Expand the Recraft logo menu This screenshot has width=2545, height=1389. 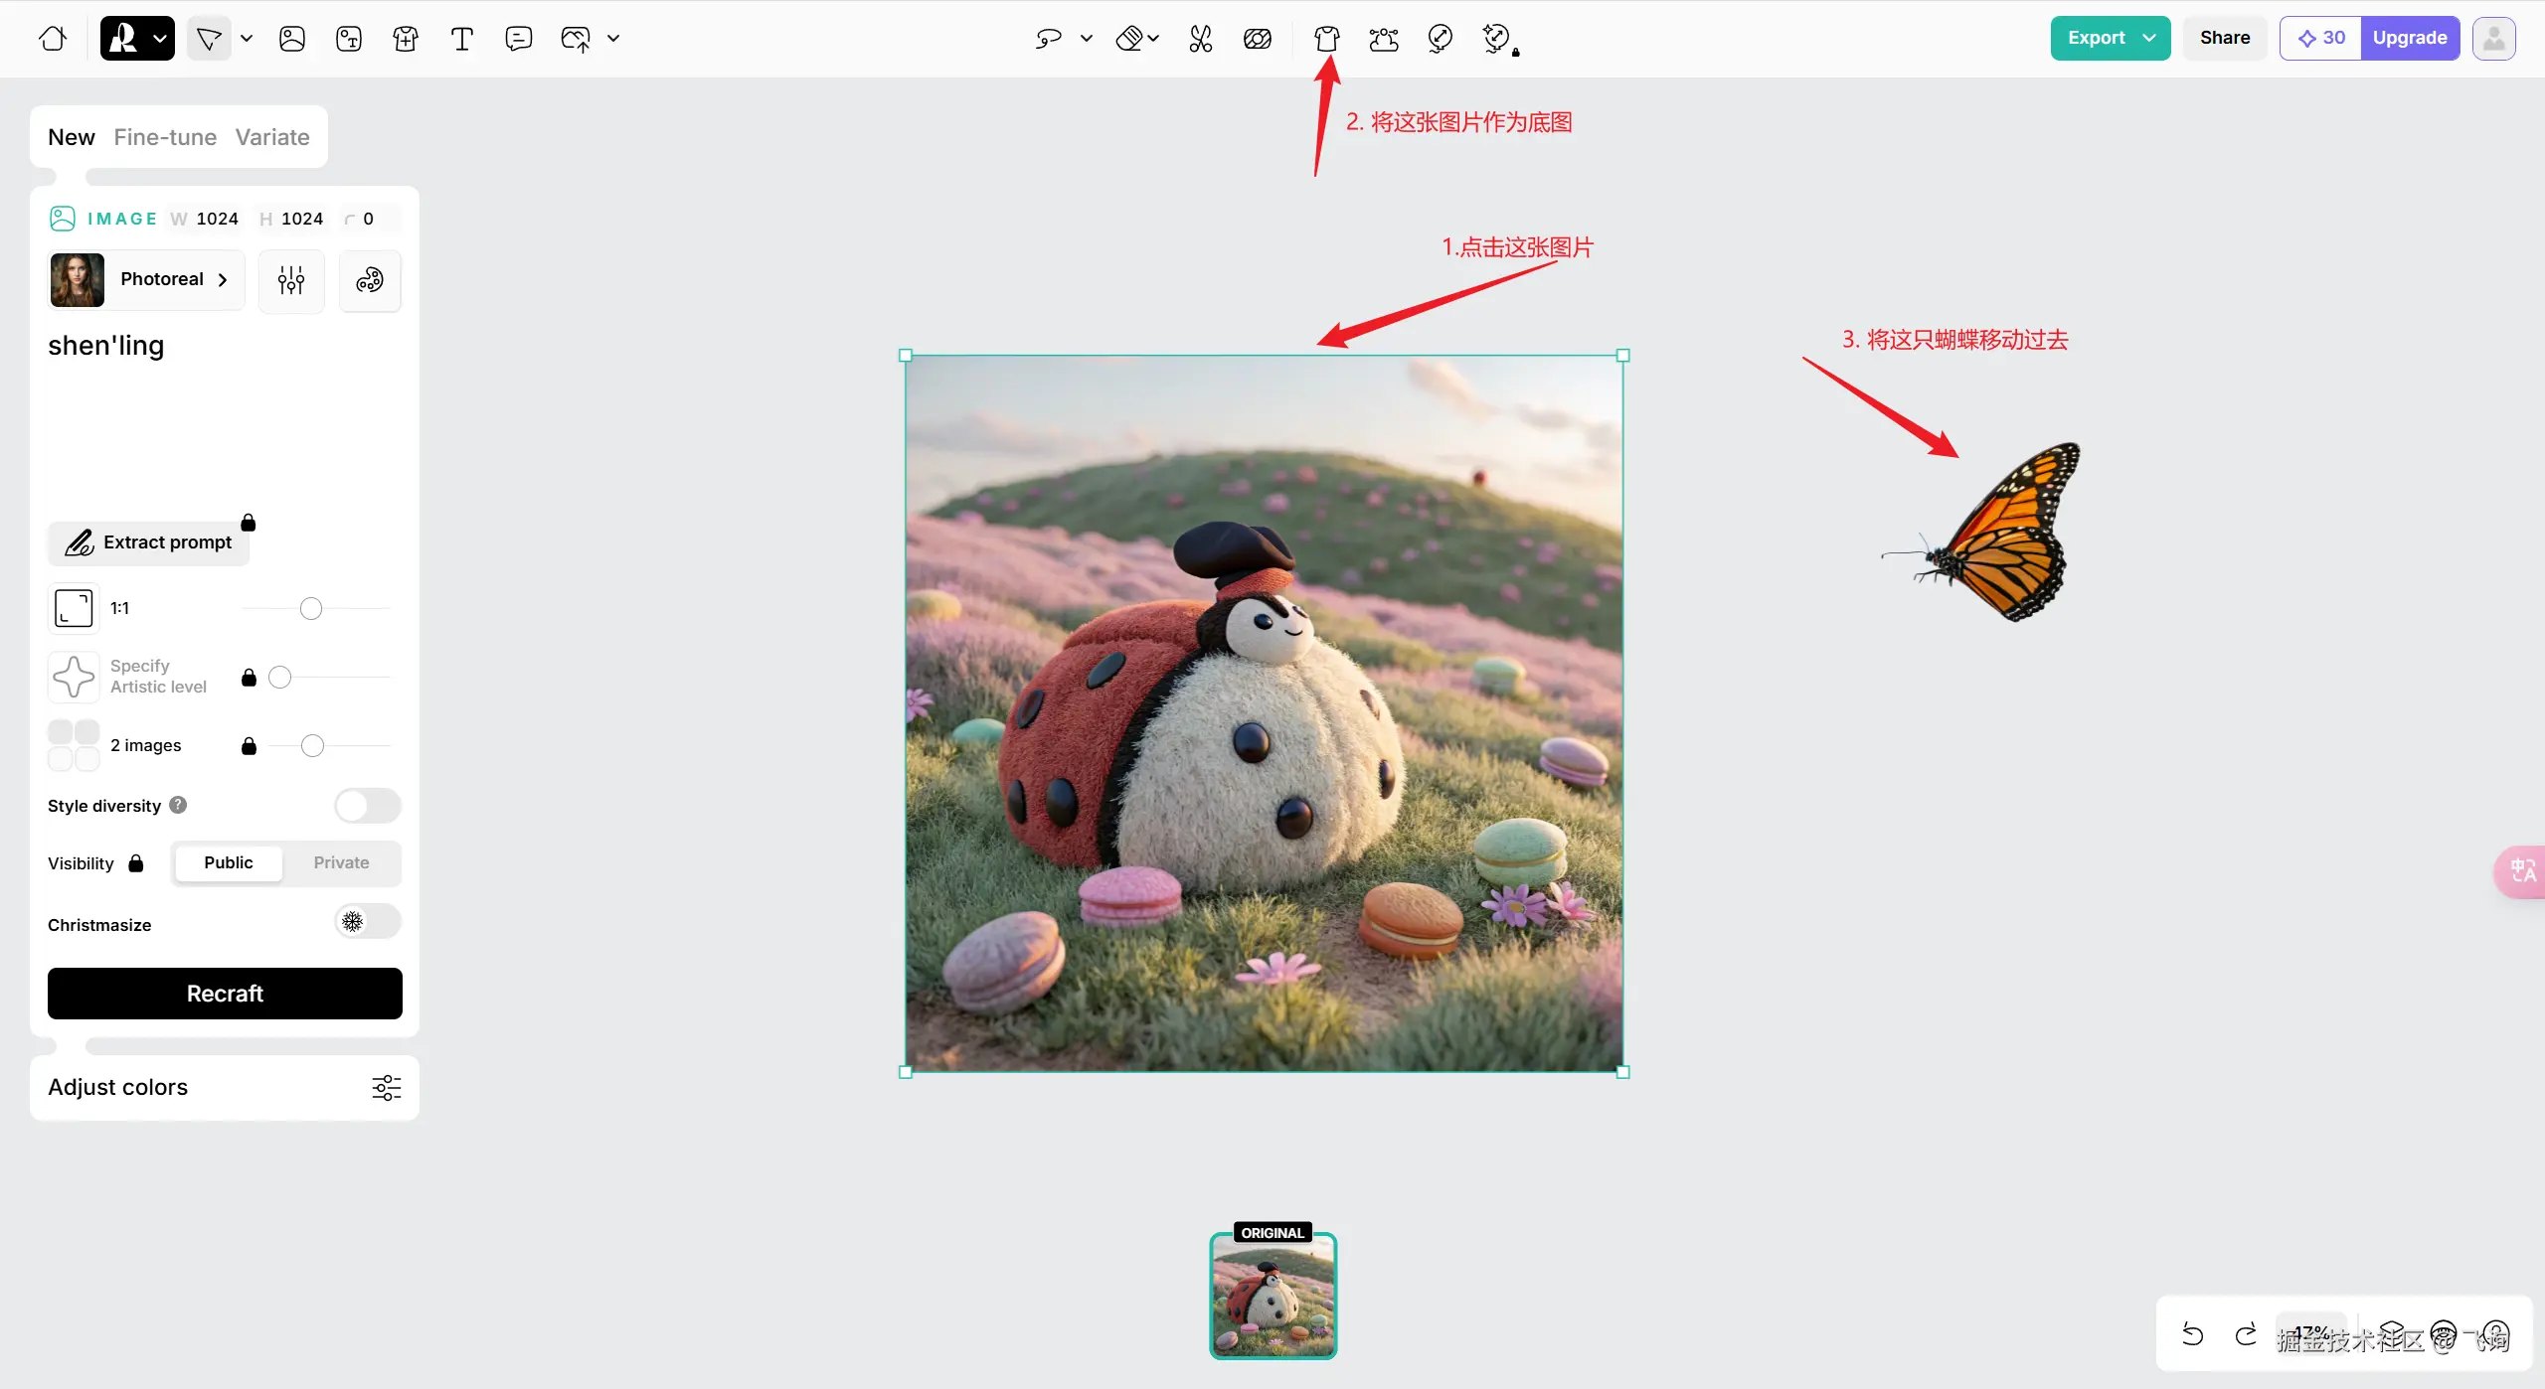[137, 39]
